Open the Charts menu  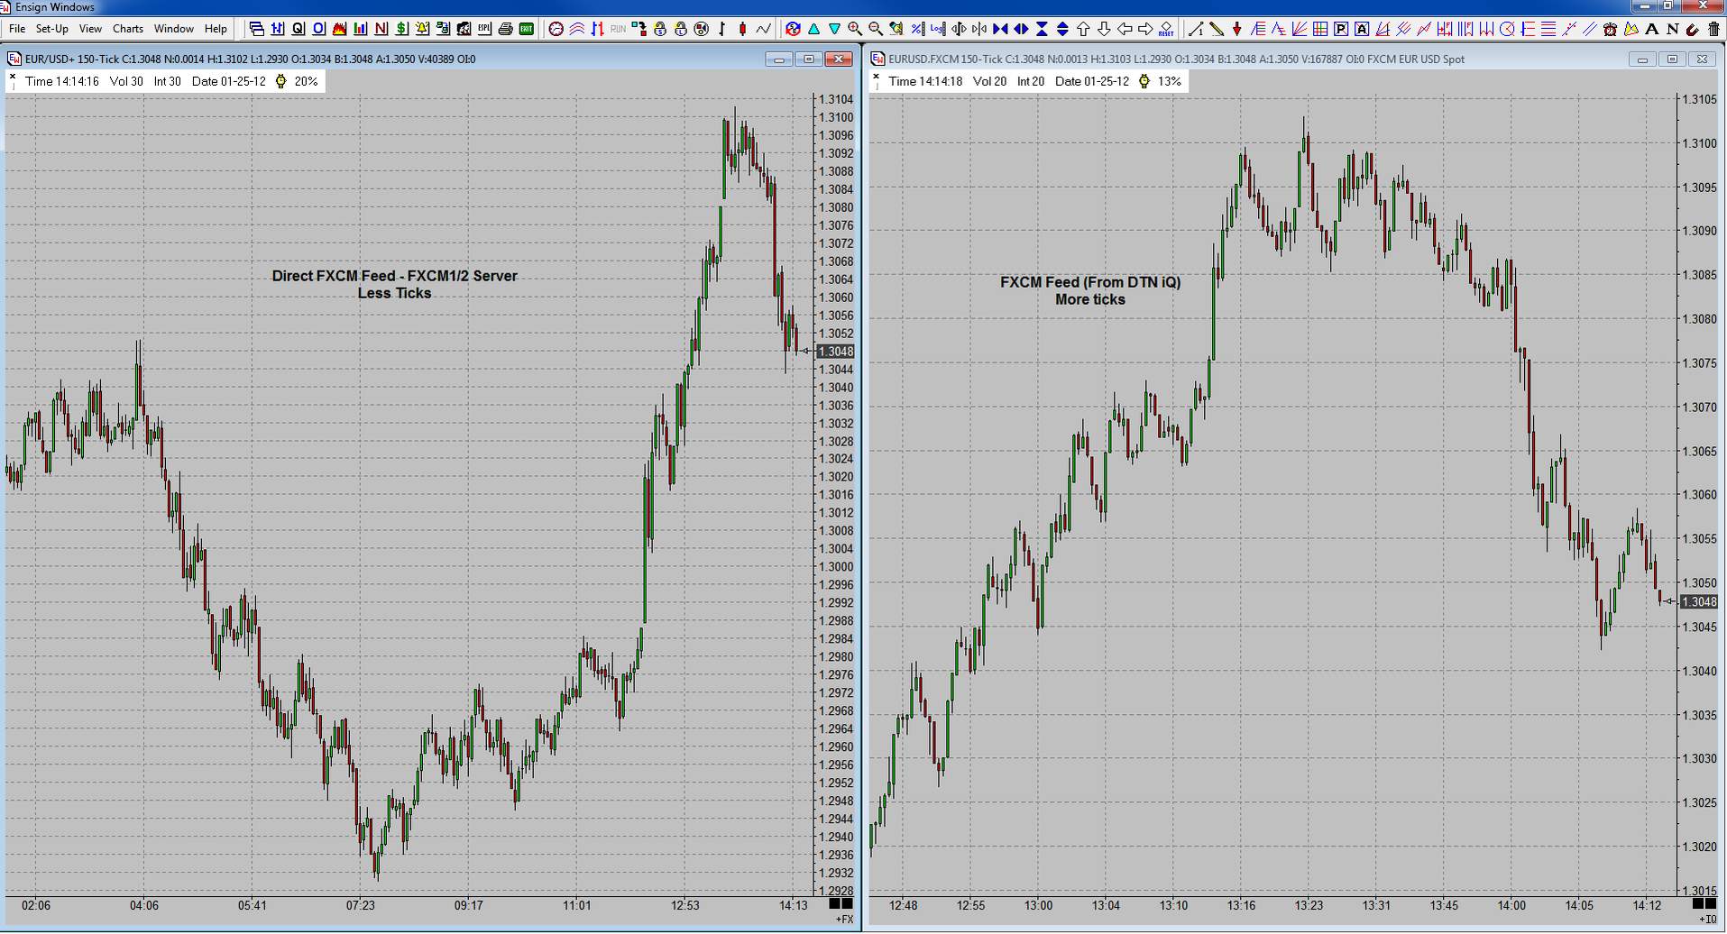tap(128, 29)
